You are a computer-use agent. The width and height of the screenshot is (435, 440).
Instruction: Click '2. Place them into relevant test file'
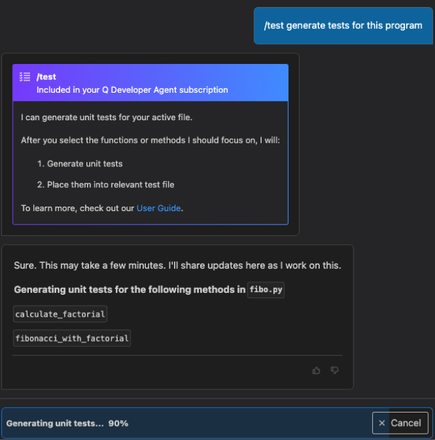coord(106,185)
